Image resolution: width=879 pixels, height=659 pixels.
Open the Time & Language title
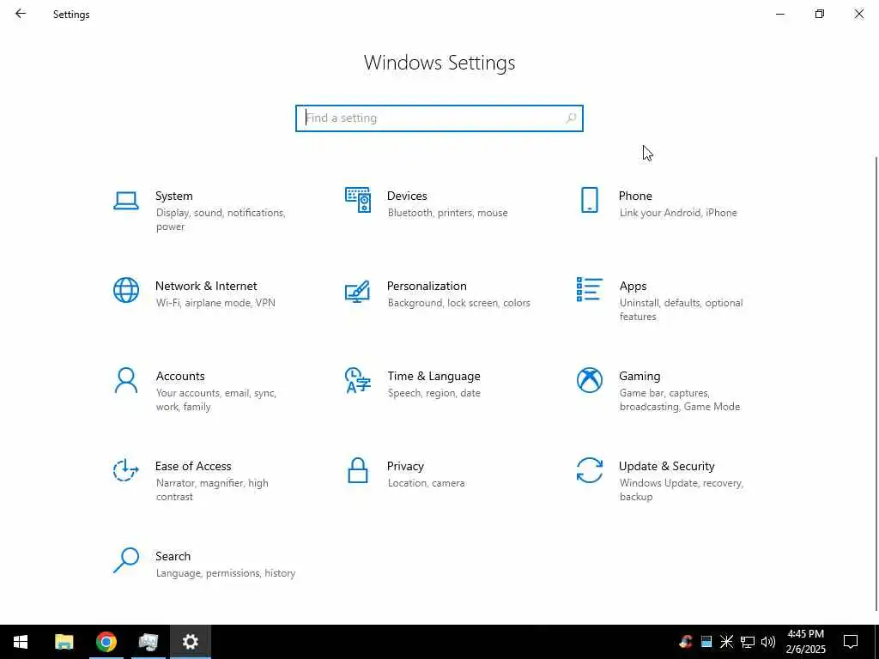pos(433,376)
